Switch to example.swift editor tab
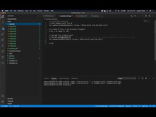Screen dimensions: 156x117 82,16
